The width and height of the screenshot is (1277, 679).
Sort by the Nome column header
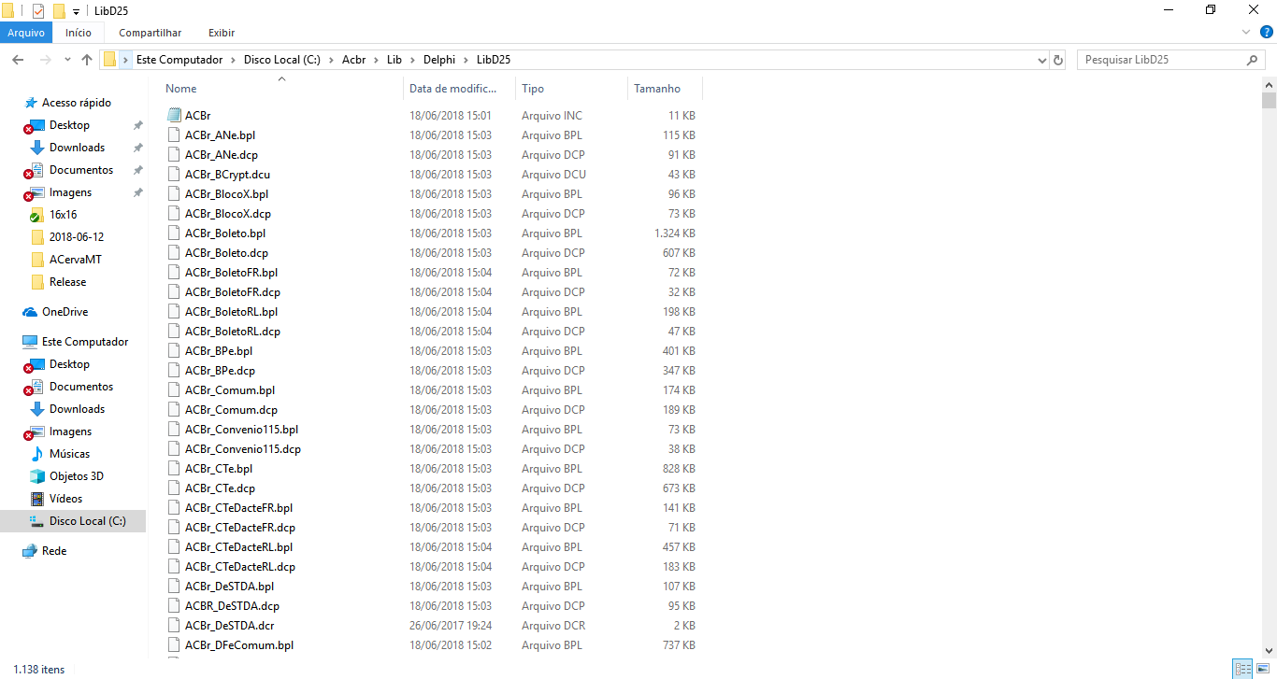click(284, 89)
